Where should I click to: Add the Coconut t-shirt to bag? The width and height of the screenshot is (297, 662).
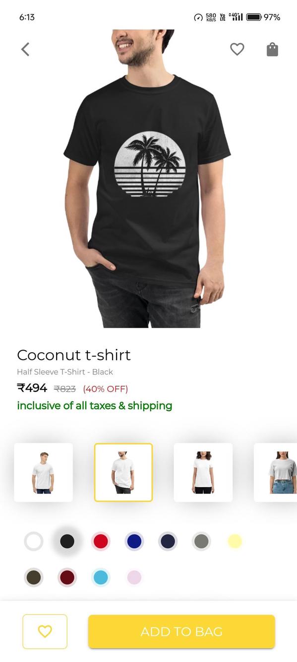coord(181,631)
